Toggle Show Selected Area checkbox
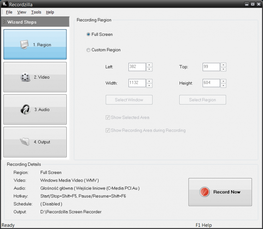The width and height of the screenshot is (263, 229). (108, 117)
